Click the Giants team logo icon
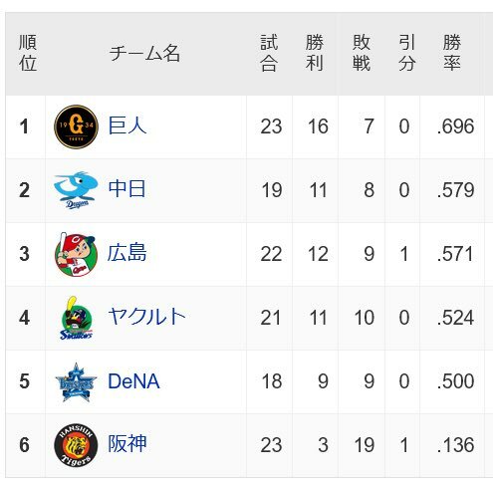The height and width of the screenshot is (487, 493). (x=76, y=126)
